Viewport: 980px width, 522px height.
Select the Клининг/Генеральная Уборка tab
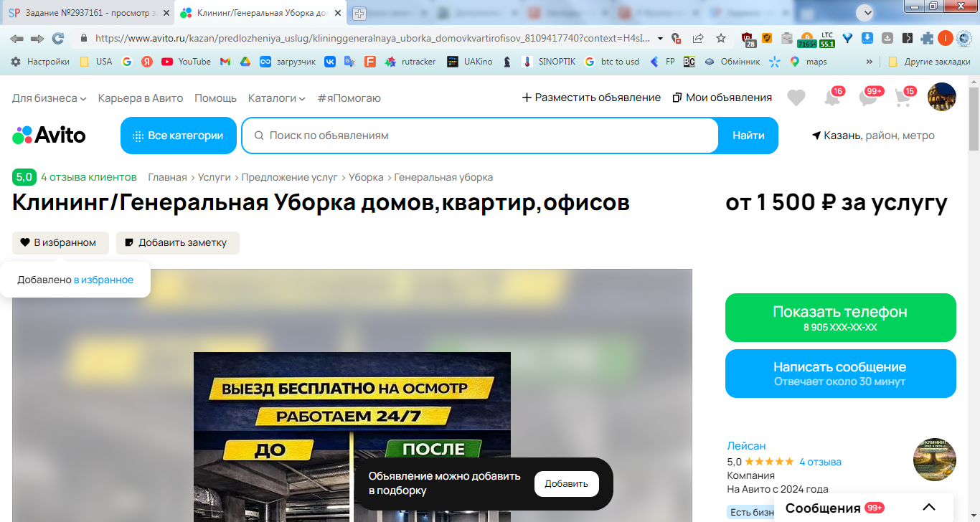[x=260, y=13]
